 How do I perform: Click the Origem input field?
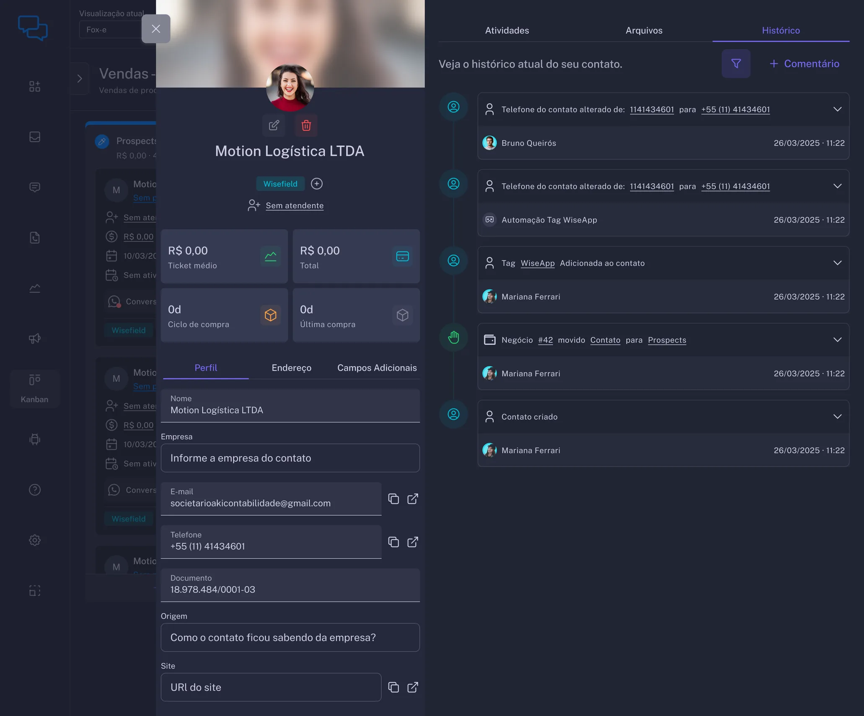[x=290, y=637]
